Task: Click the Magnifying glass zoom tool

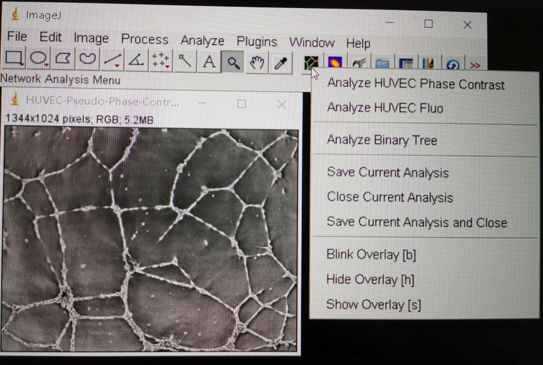Action: 233,63
